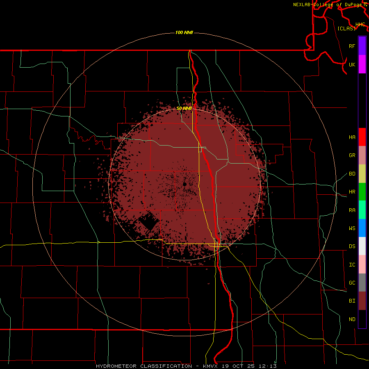Click the radar site center dot

tap(185, 184)
